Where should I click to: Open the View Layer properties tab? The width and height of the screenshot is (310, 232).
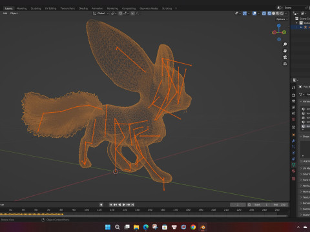(x=294, y=107)
